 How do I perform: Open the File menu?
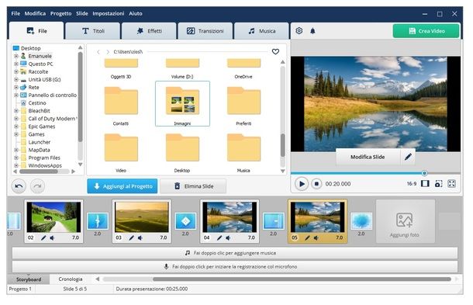[x=16, y=14]
